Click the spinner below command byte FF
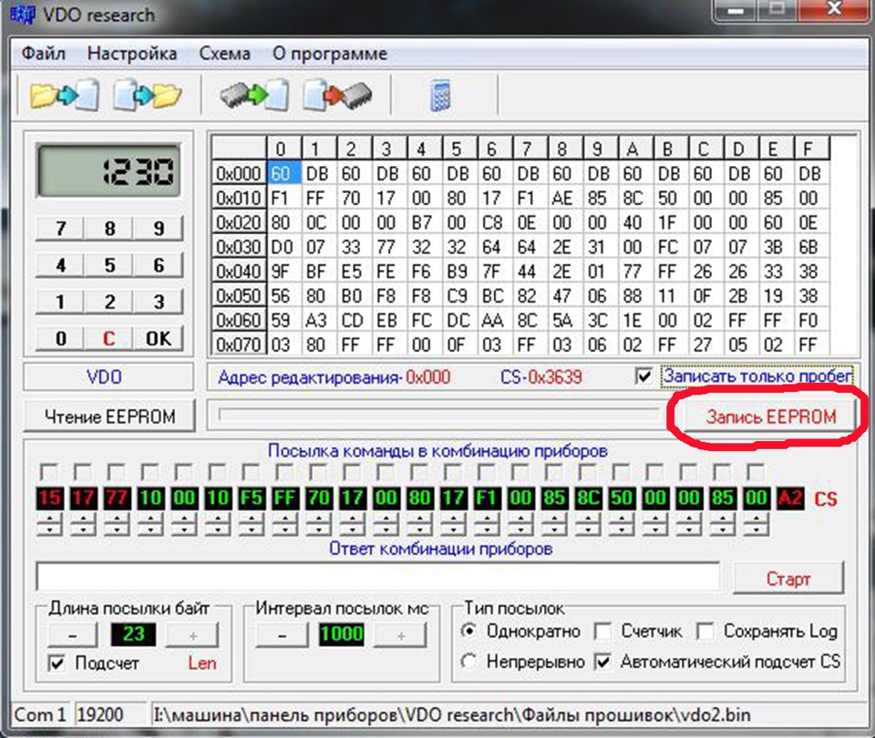The height and width of the screenshot is (738, 875). tap(285, 525)
